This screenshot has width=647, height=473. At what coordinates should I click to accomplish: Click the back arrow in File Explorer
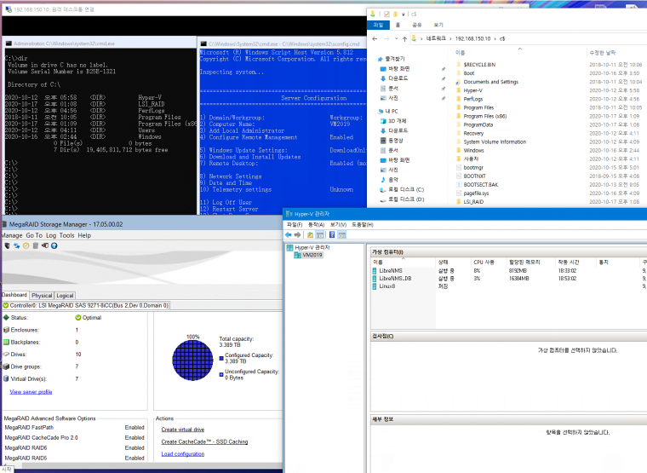coord(375,39)
